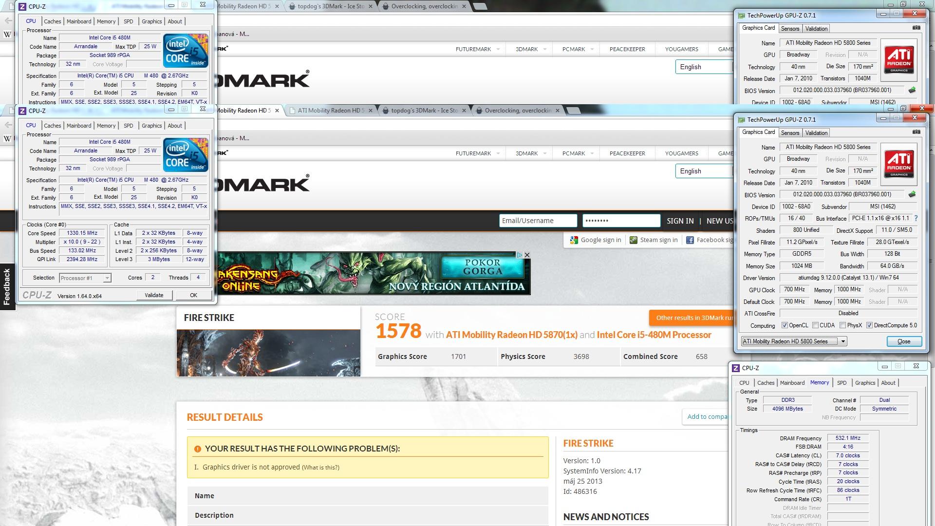The image size is (935, 526).
Task: Click the password field next to Email/Username
Action: tap(621, 221)
